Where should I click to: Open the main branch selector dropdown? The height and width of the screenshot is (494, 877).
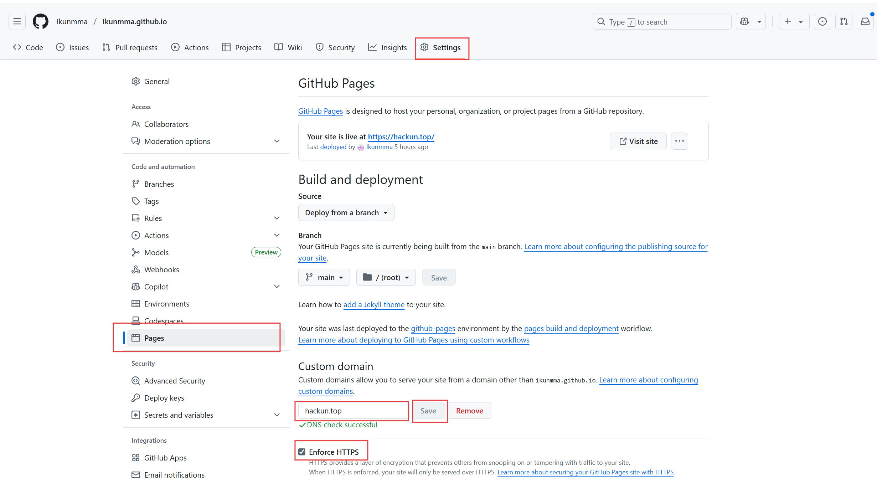(x=324, y=278)
